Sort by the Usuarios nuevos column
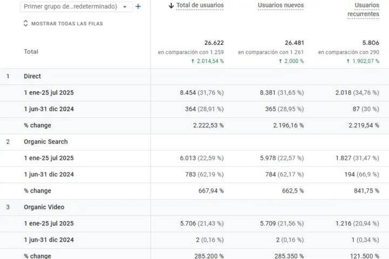Screen dimensions: 389x259 point(280,5)
